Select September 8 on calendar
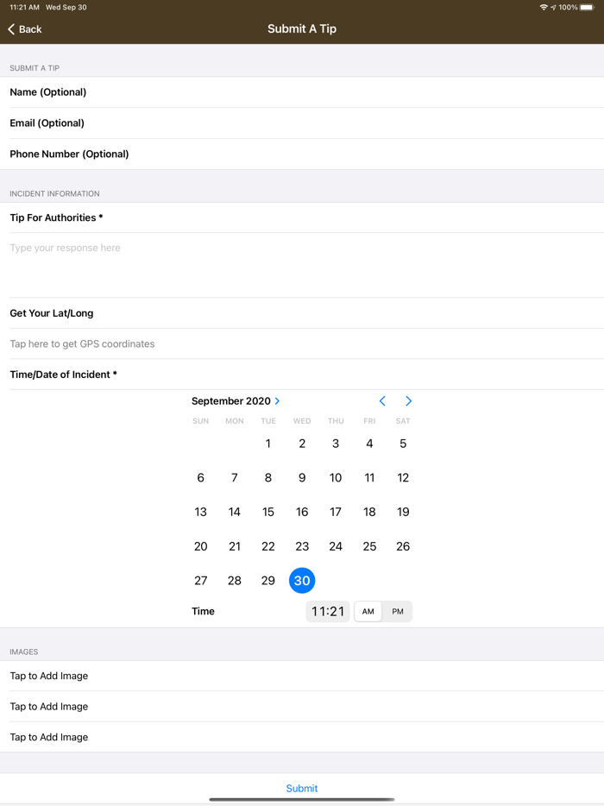Viewport: 604px width, 806px height. (x=267, y=477)
